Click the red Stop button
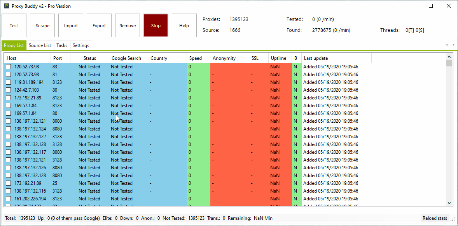The height and width of the screenshot is (226, 458). (x=156, y=25)
